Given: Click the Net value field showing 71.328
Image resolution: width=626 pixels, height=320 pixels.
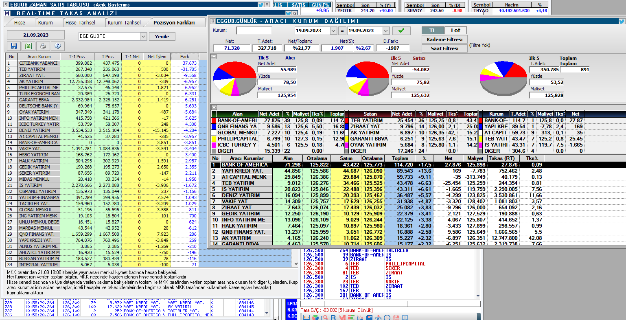Looking at the screenshot, I should click(x=232, y=48).
